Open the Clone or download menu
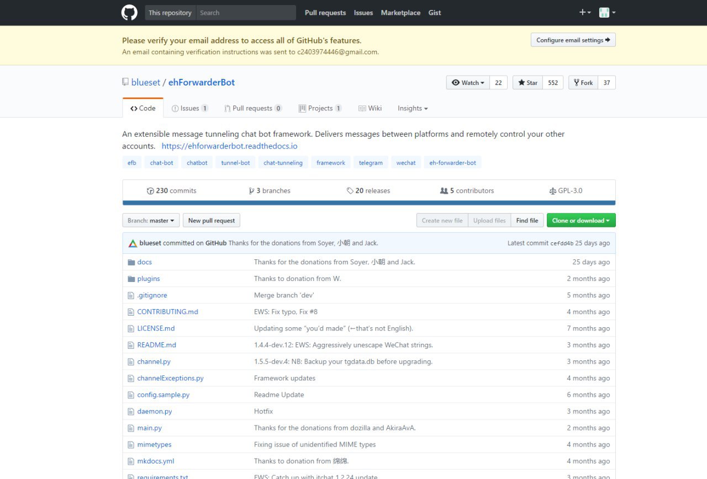This screenshot has width=707, height=479. click(581, 221)
